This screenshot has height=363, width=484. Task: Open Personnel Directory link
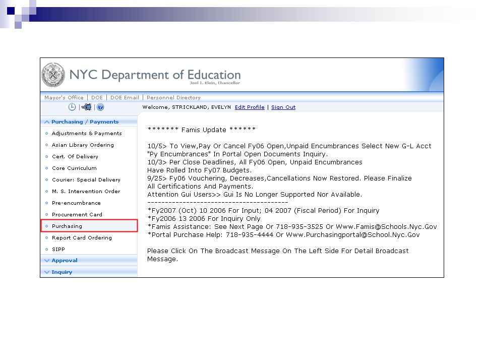(x=173, y=97)
